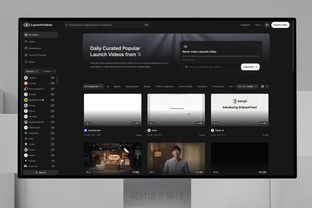Select the Claude brand icon

[26, 83]
